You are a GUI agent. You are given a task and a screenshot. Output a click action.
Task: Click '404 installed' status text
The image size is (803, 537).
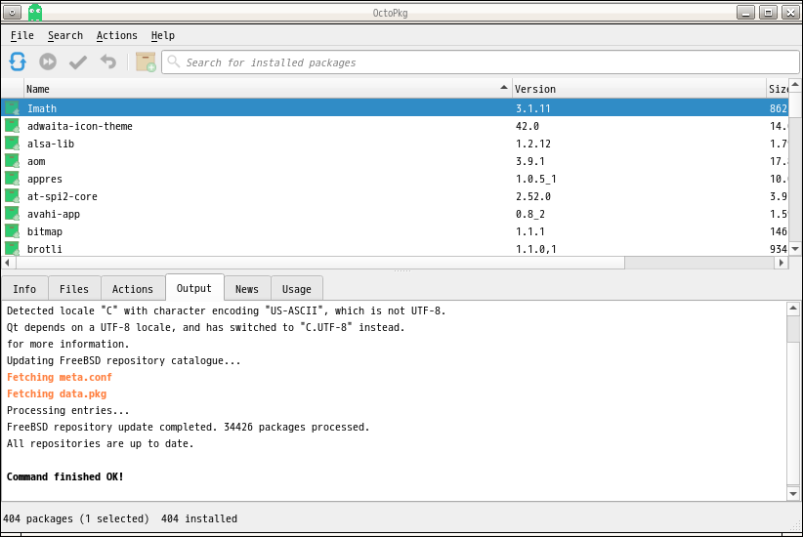click(199, 518)
